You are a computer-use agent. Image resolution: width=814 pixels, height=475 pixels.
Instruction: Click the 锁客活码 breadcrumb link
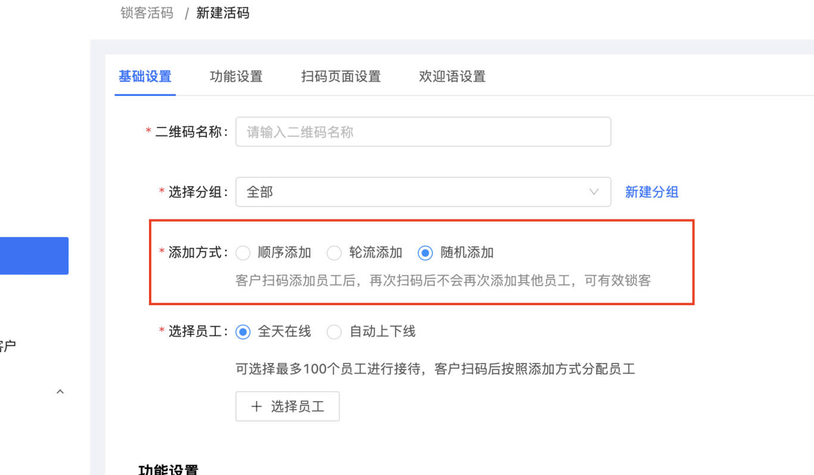click(x=147, y=13)
